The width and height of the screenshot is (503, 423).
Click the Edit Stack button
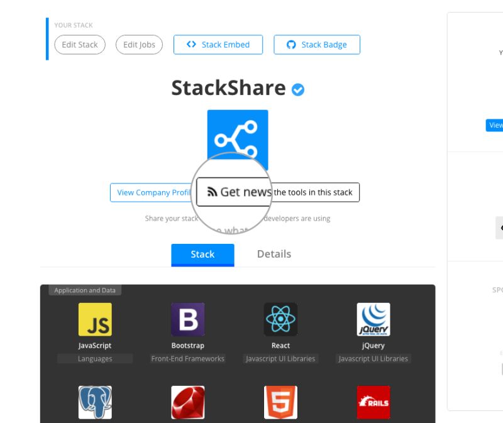coord(79,45)
